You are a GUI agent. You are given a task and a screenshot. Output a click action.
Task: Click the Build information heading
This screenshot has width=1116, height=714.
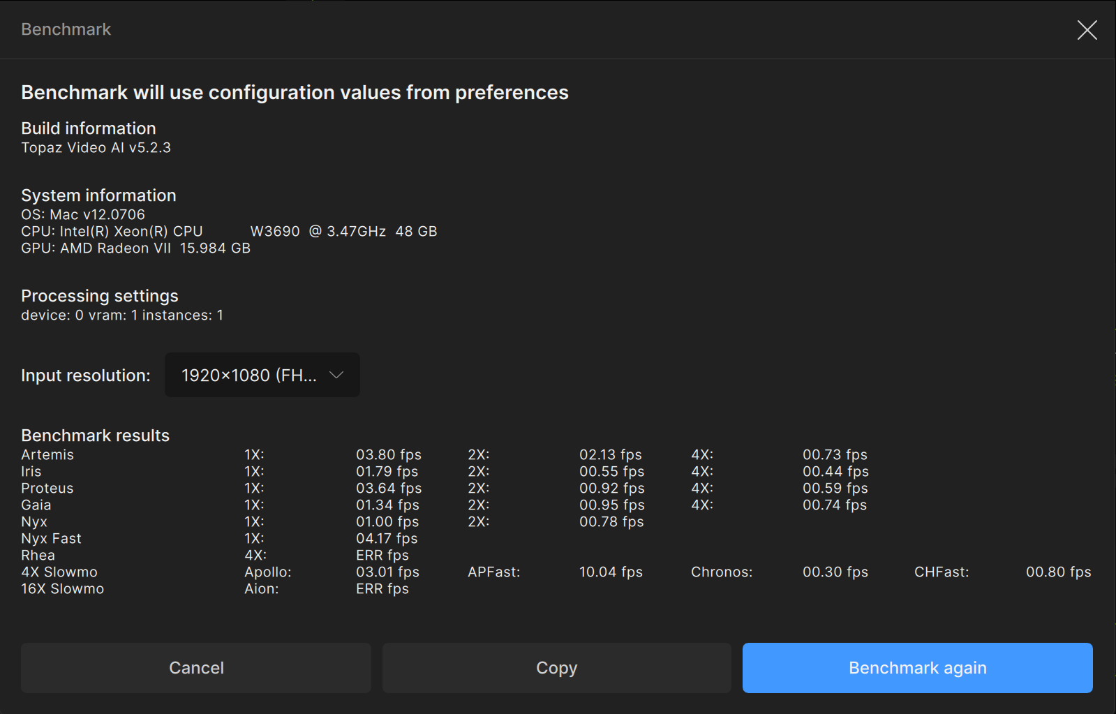89,128
